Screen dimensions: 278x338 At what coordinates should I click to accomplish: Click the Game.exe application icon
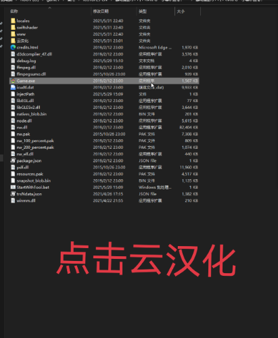13,80
